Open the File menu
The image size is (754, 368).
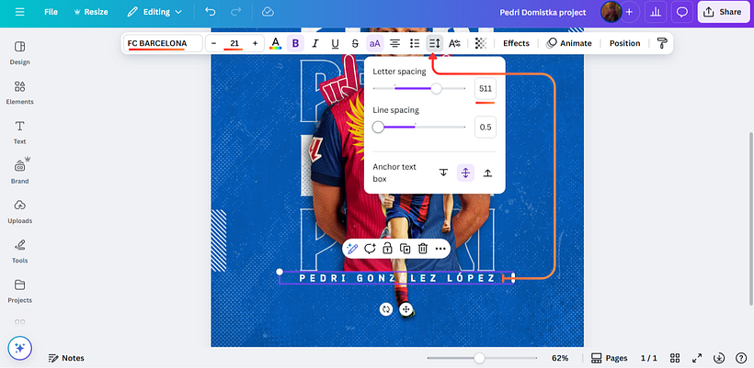51,12
